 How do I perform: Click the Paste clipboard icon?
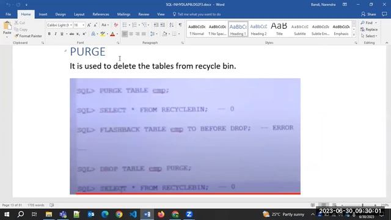tap(7, 26)
